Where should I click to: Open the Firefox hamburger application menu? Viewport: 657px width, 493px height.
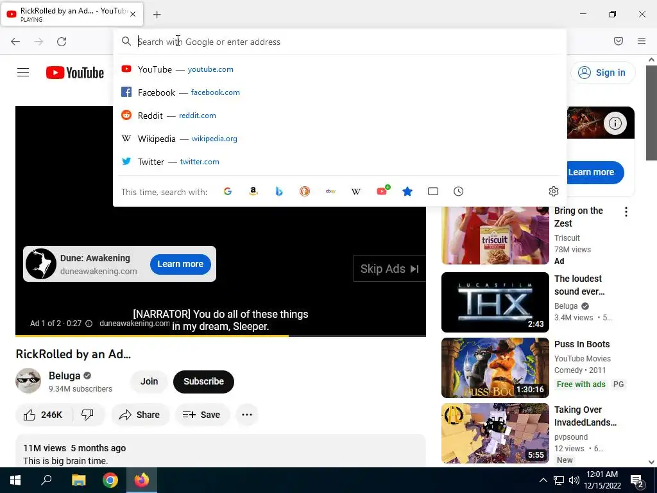642,41
